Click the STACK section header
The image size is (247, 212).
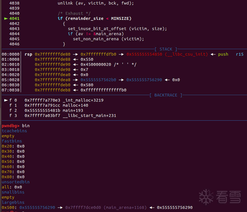pos(166,49)
